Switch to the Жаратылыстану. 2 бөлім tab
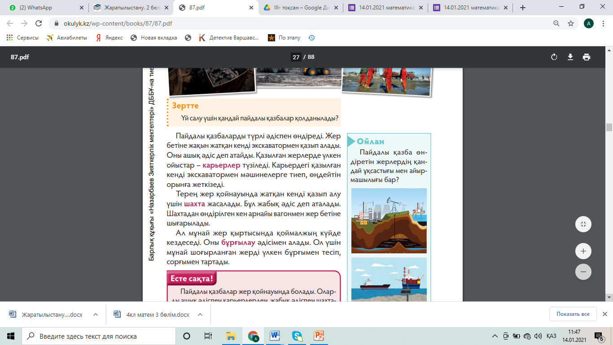613x345 pixels. 131,8
